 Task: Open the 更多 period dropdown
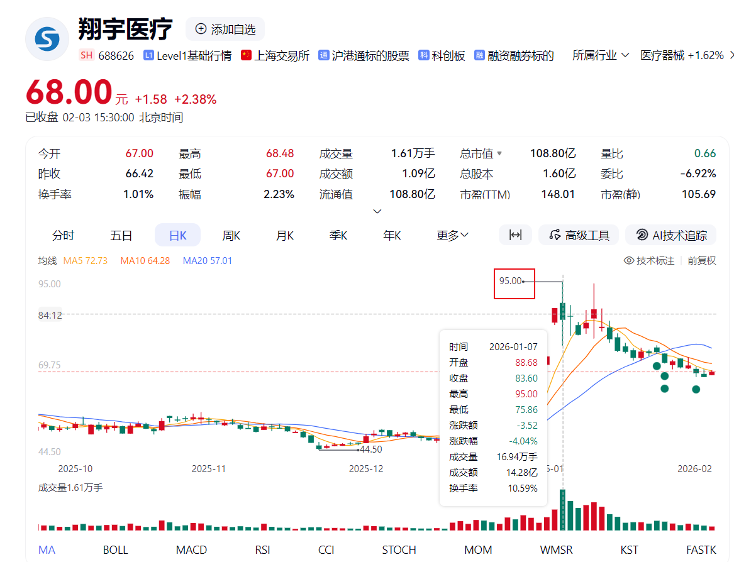click(452, 235)
